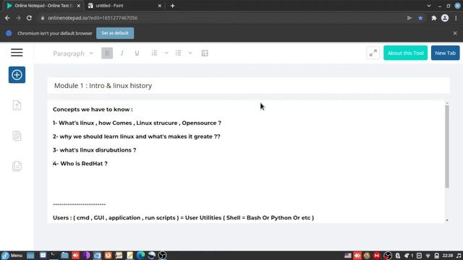
Task: Open tab search dropdown arrow
Action: point(429,6)
